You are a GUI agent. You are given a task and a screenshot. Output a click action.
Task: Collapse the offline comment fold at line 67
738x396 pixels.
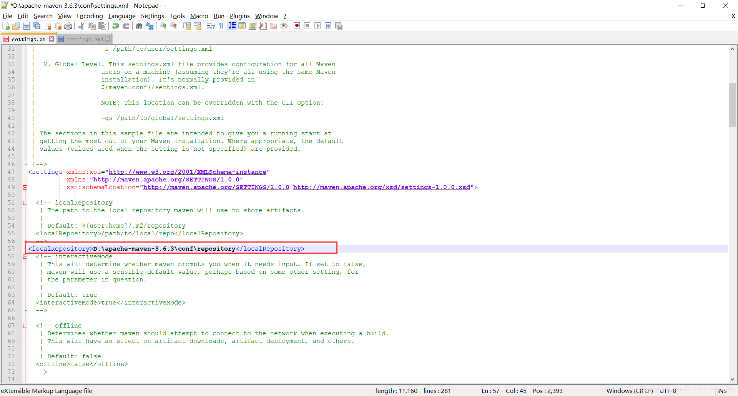[x=25, y=326]
